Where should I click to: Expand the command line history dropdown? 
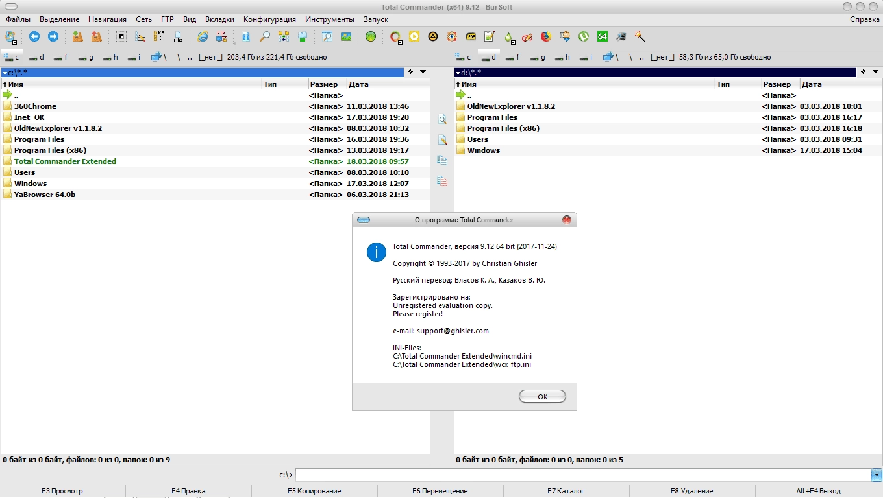tap(876, 475)
